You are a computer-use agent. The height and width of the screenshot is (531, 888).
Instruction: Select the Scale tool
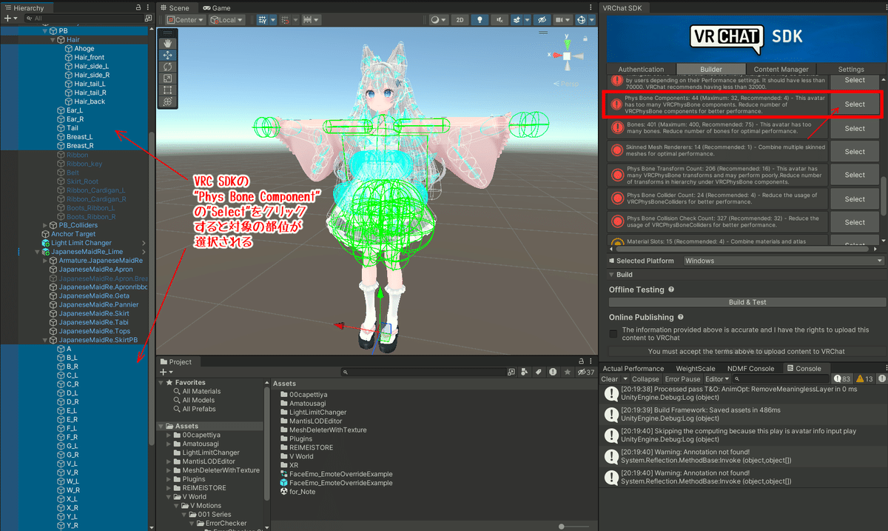(167, 79)
